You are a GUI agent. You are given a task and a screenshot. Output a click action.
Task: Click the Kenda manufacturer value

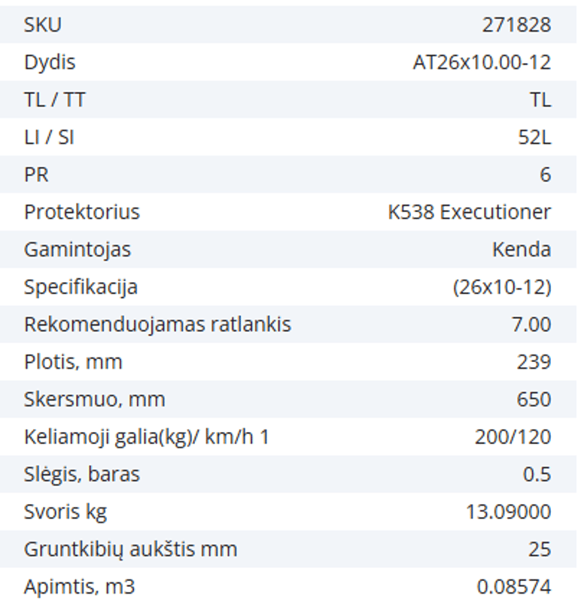pyautogui.click(x=522, y=249)
